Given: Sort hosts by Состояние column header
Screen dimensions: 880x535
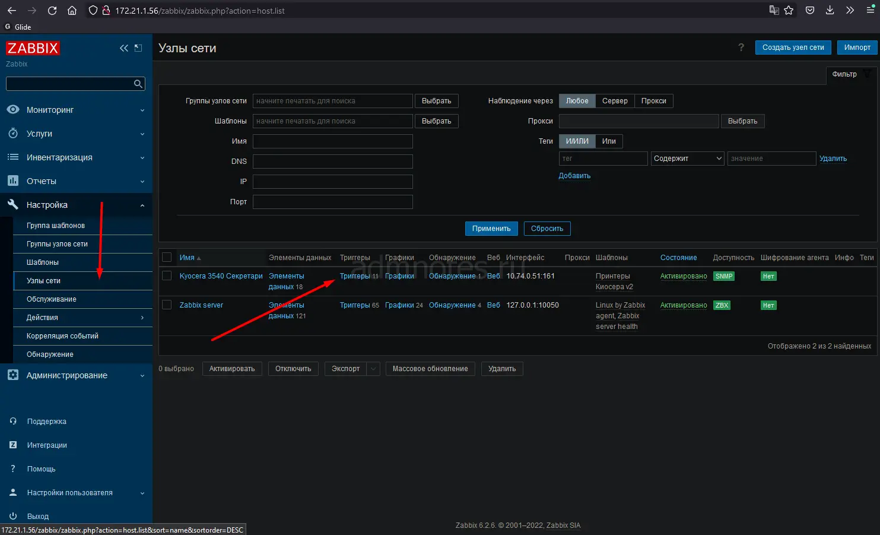Looking at the screenshot, I should tap(678, 258).
